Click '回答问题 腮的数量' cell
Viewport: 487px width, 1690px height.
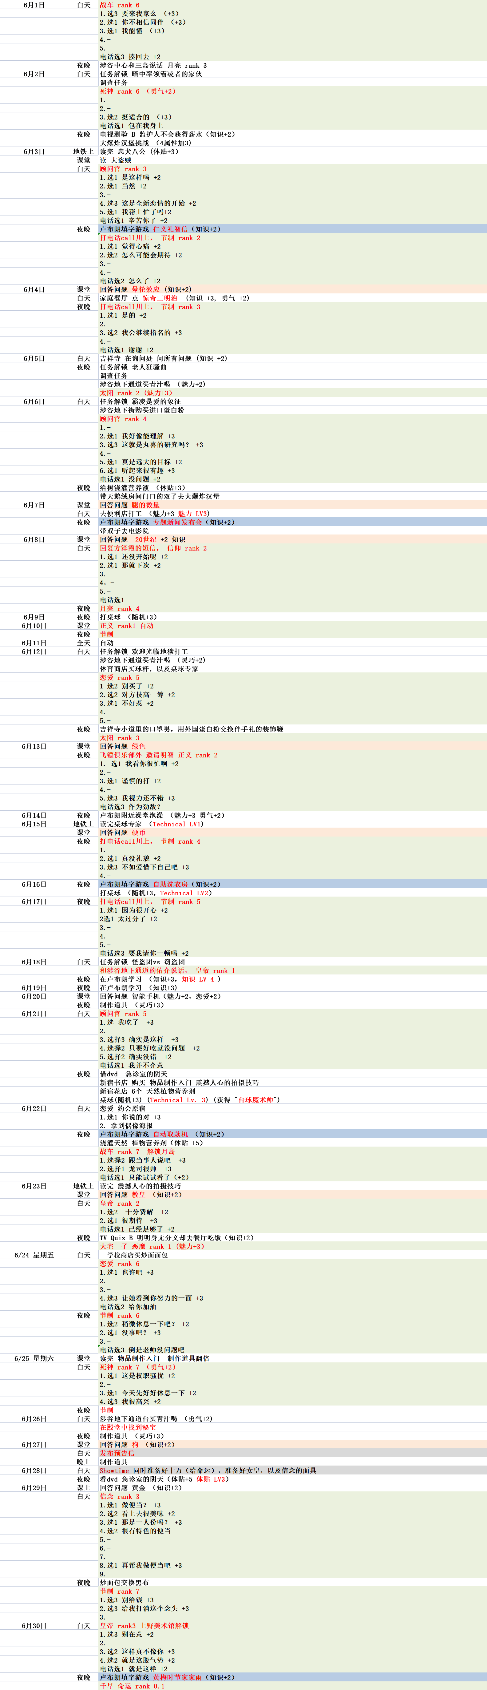pyautogui.click(x=292, y=505)
